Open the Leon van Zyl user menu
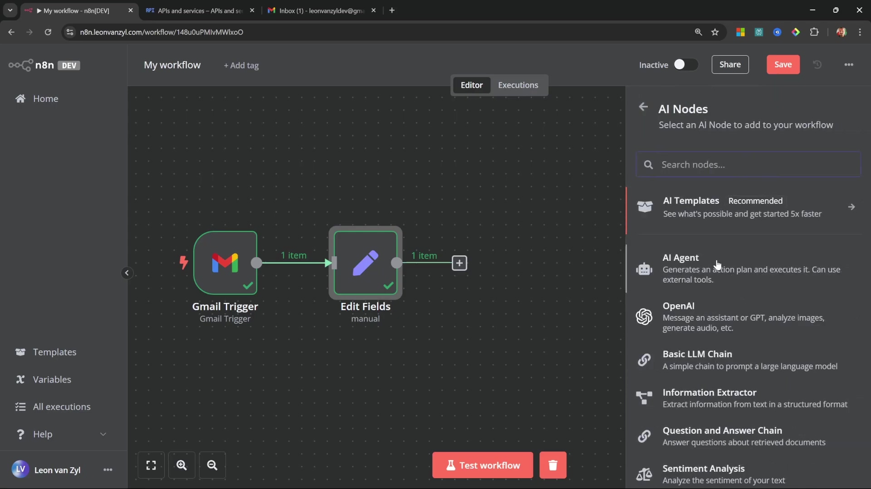This screenshot has width=871, height=489. pyautogui.click(x=108, y=470)
